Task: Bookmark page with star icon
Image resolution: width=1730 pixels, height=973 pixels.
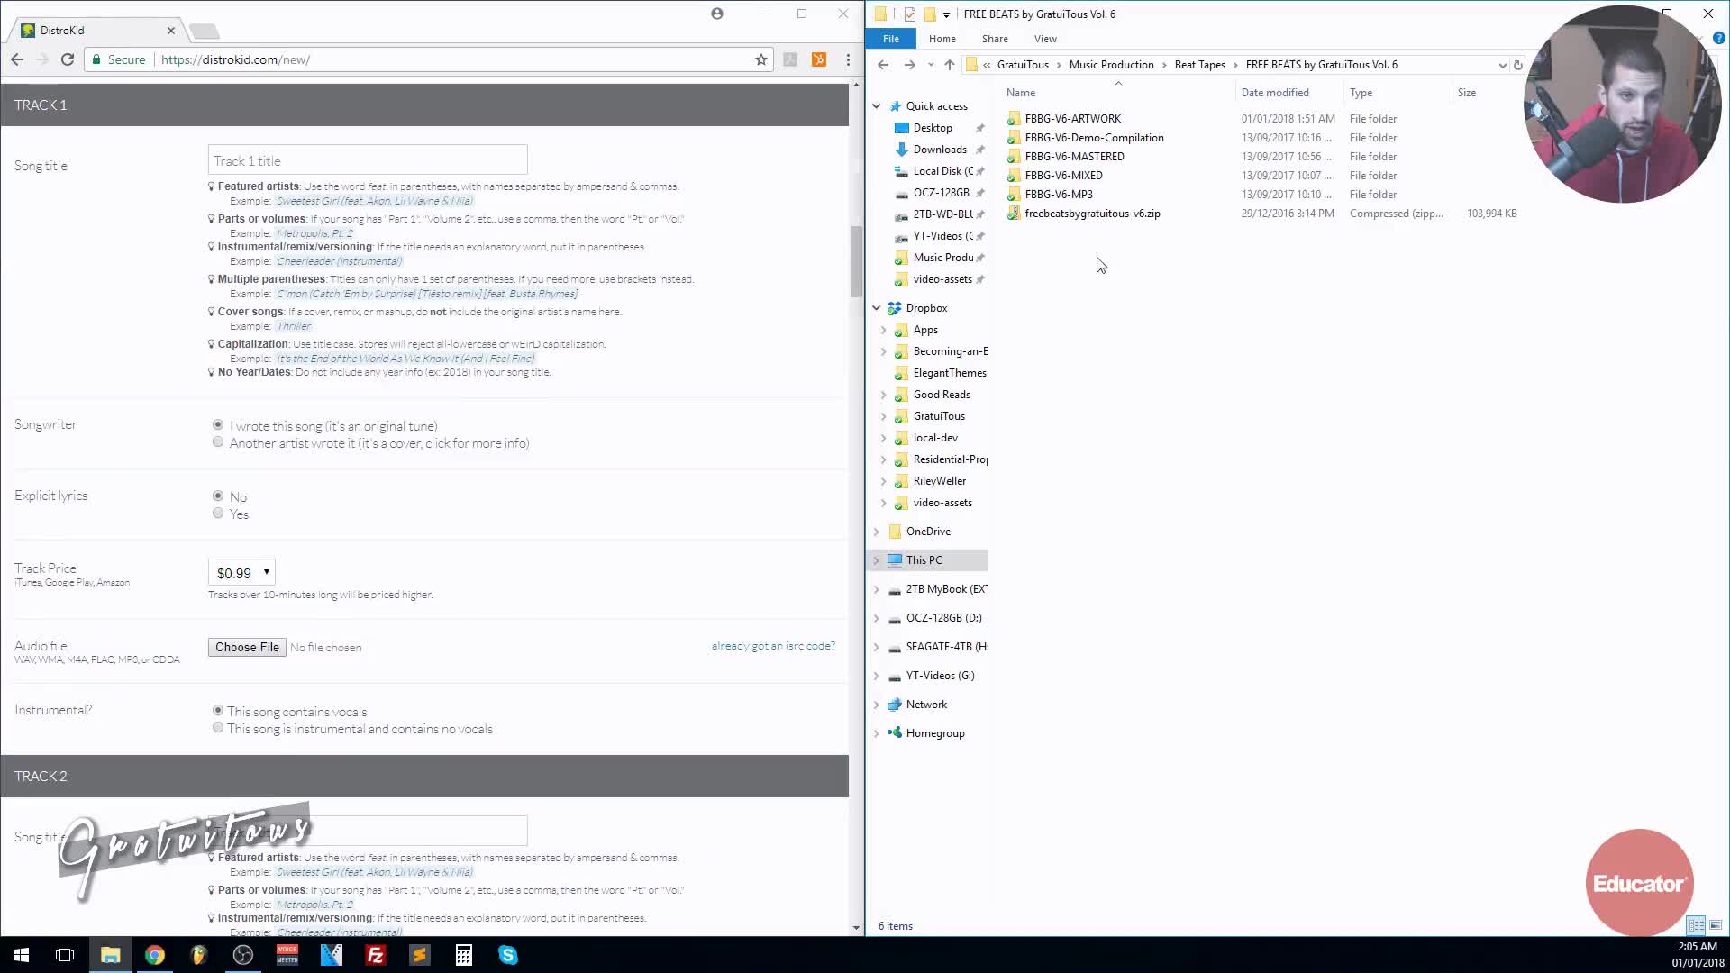Action: (761, 59)
